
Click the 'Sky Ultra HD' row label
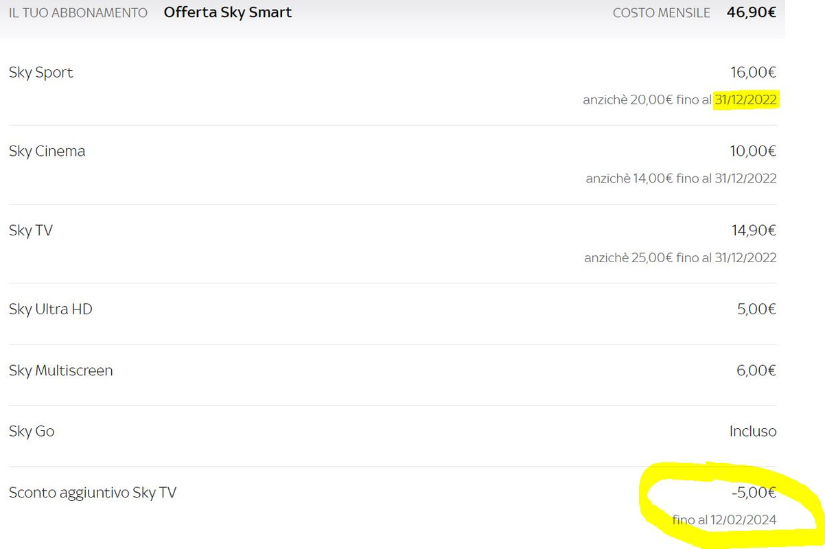(51, 309)
